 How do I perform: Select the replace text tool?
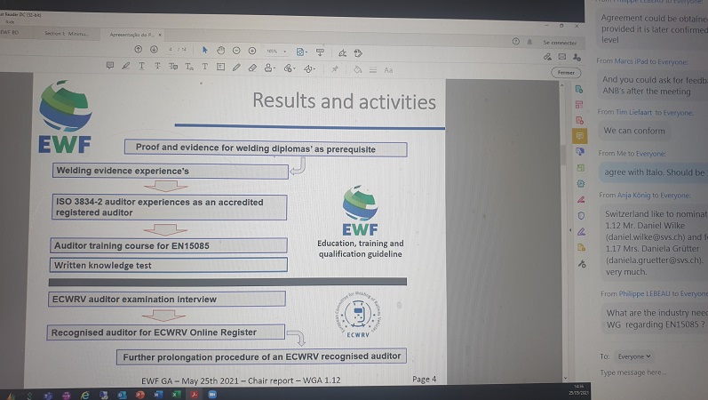pos(173,67)
